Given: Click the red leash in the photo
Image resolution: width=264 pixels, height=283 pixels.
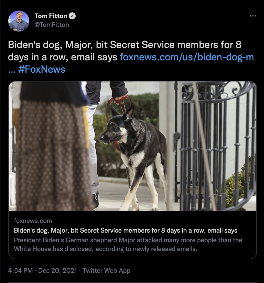Looking at the screenshot, I should click(x=118, y=115).
